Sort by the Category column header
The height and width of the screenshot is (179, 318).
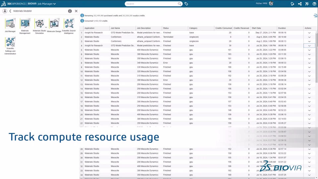point(201,28)
